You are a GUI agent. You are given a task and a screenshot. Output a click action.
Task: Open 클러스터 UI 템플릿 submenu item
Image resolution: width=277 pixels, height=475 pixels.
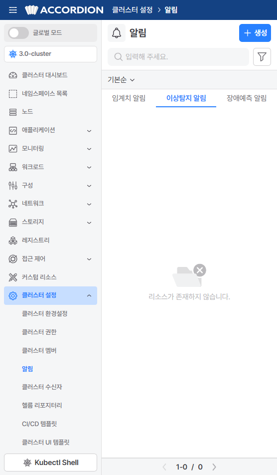pos(46,442)
